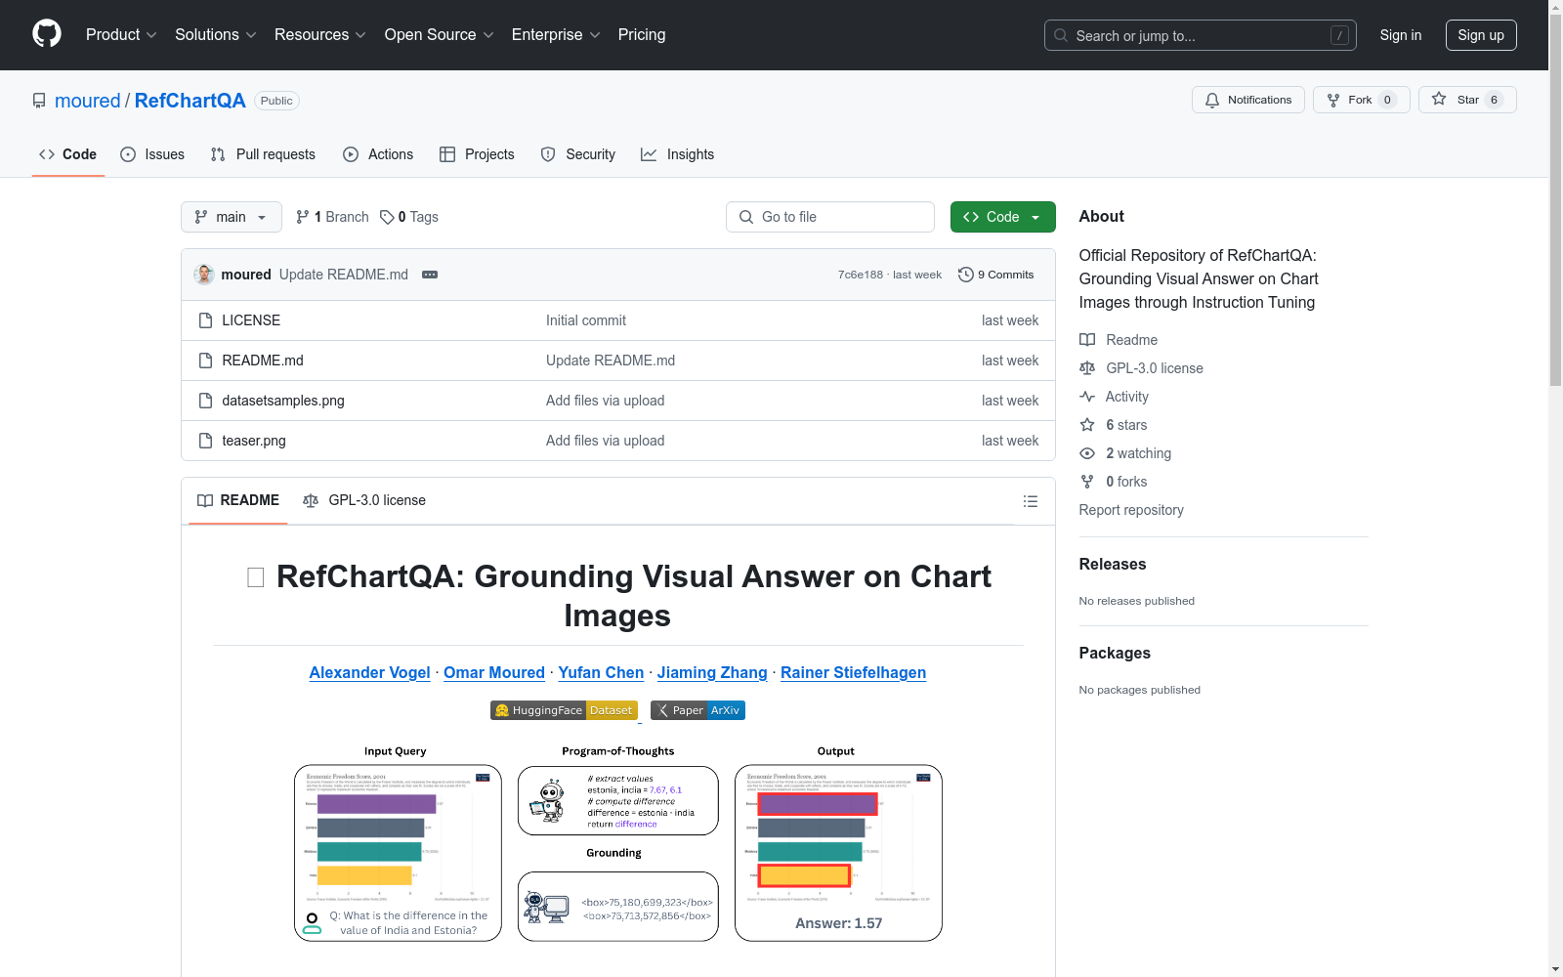Click the branch icon next to 1 Branch
Screen dimensions: 1563x977
pyautogui.click(x=303, y=217)
